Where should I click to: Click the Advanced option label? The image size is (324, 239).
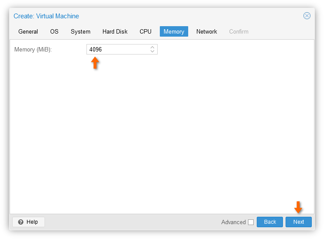coord(234,222)
